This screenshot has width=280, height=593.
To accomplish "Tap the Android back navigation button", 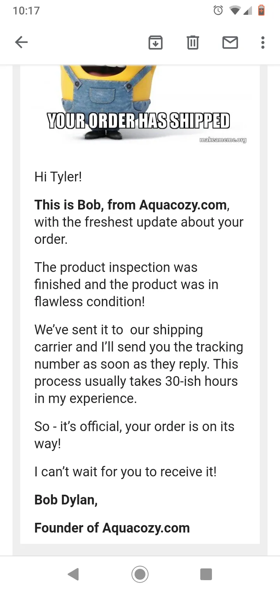I will coord(73,574).
